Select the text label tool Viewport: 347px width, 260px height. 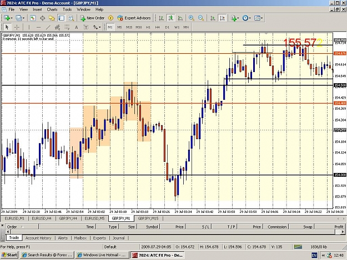(86, 27)
